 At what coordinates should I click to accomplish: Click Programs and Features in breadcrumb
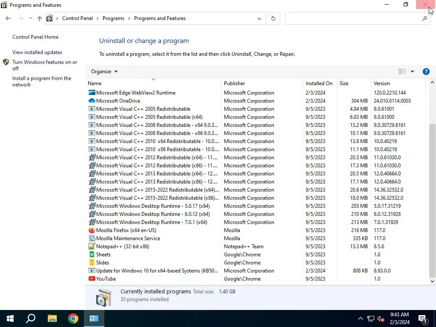pyautogui.click(x=160, y=18)
